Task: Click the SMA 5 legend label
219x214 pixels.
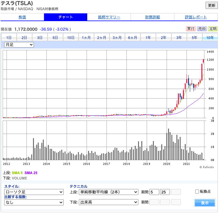Action: tap(17, 173)
